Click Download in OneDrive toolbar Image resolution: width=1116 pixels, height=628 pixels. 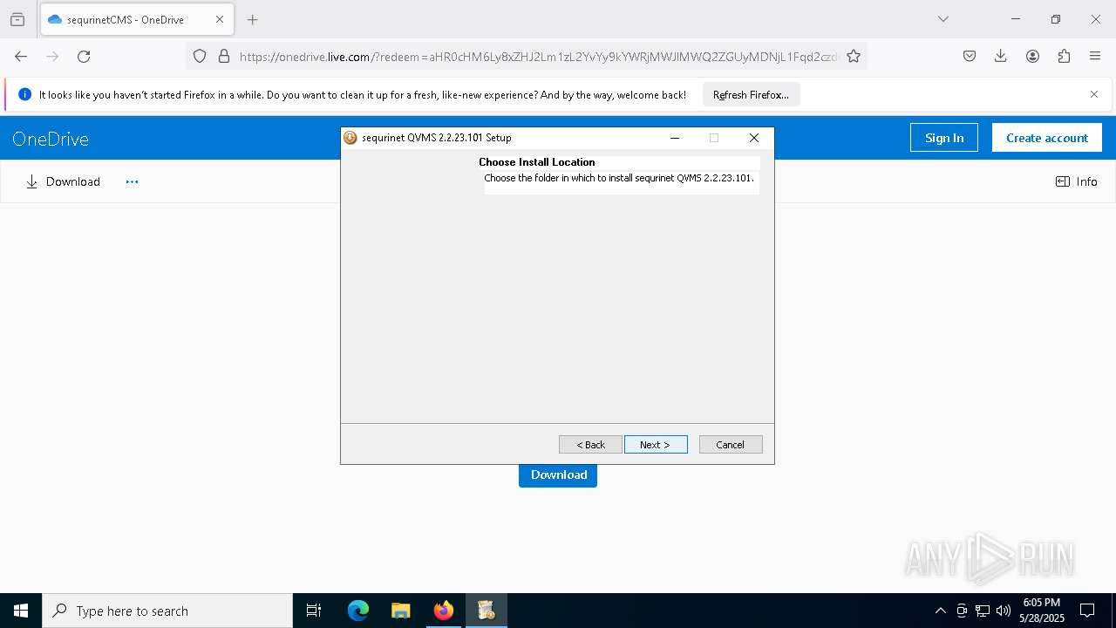point(63,181)
